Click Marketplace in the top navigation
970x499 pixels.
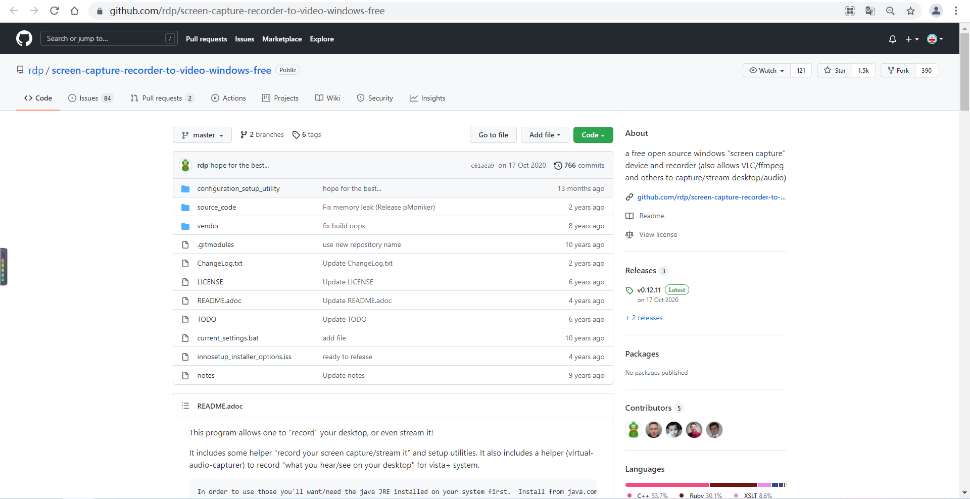282,39
